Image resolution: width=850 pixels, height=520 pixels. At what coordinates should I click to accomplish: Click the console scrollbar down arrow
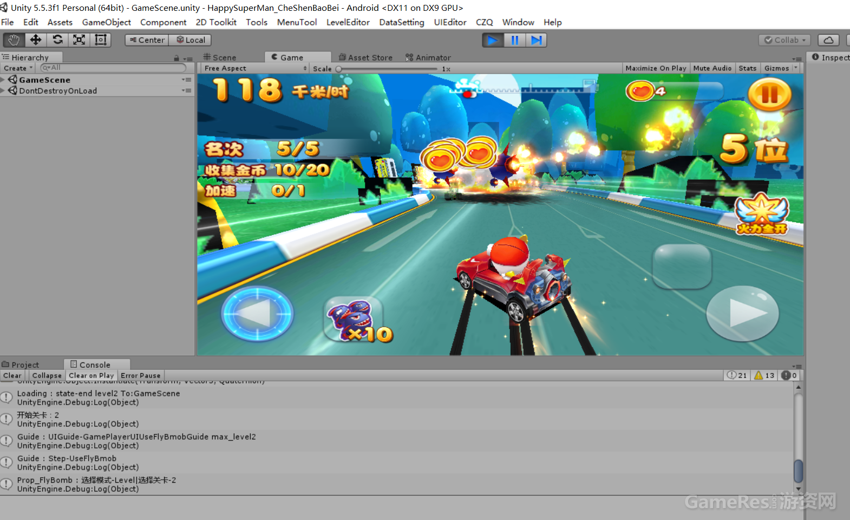pos(798,489)
